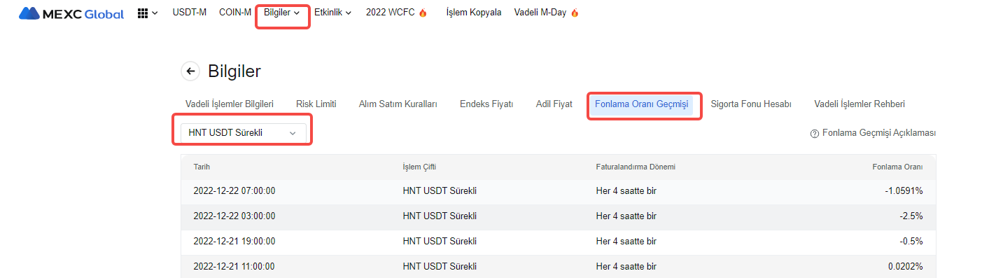The image size is (982, 278).
Task: Select the Alım Satım Kuralları tab
Action: [398, 104]
